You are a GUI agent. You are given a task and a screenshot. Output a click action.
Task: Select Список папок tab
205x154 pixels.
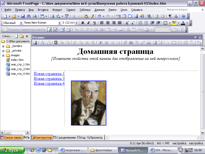point(11,138)
